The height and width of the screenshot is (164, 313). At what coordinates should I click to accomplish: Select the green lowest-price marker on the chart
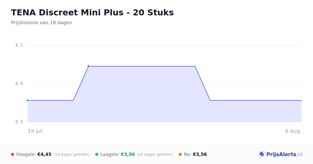pyautogui.click(x=28, y=100)
